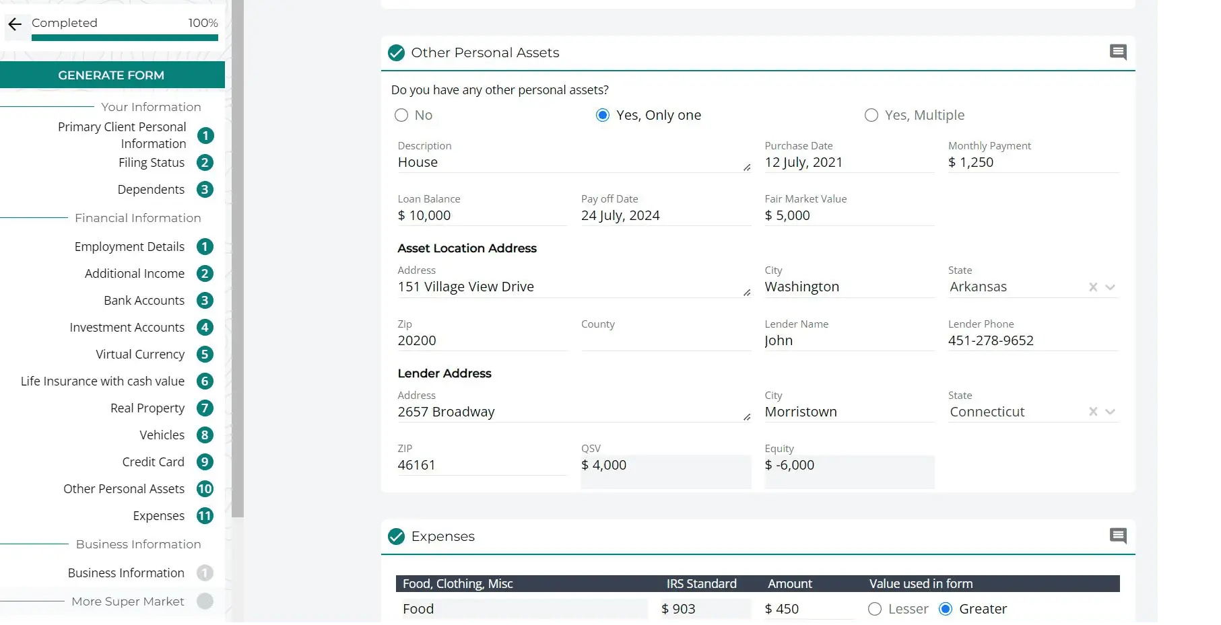Click the Zip field showing 20200
The image size is (1221, 625).
pyautogui.click(x=482, y=340)
